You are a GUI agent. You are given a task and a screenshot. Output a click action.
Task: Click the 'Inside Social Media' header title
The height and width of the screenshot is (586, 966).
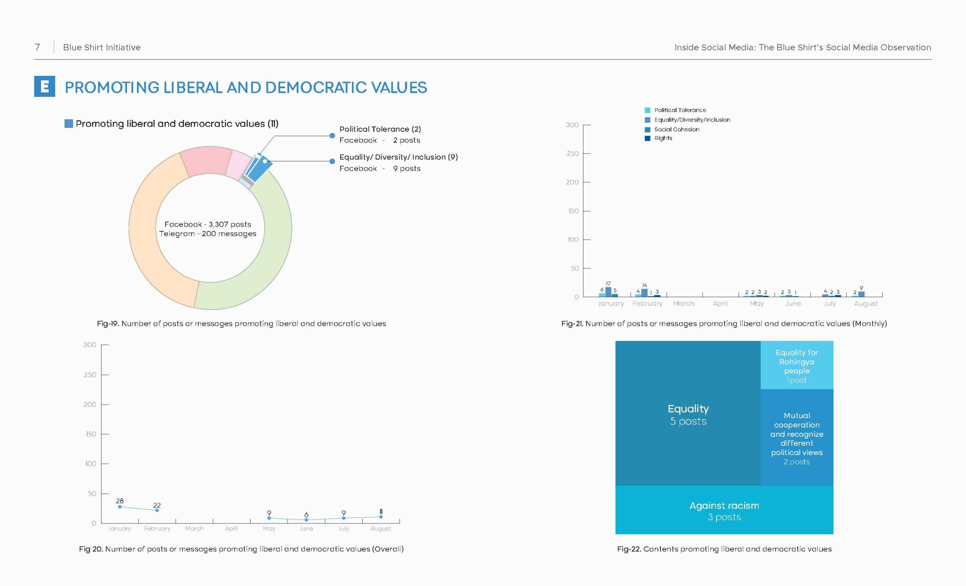803,48
